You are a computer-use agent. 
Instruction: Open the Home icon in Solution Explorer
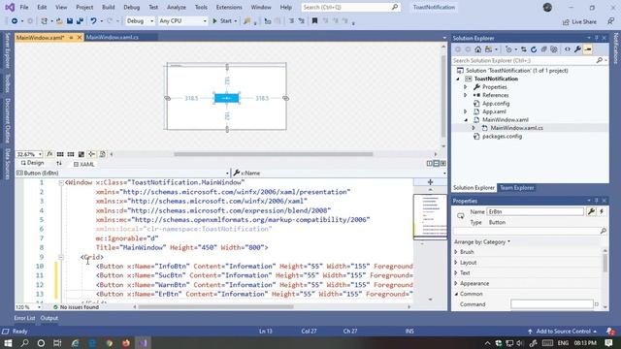pos(478,49)
